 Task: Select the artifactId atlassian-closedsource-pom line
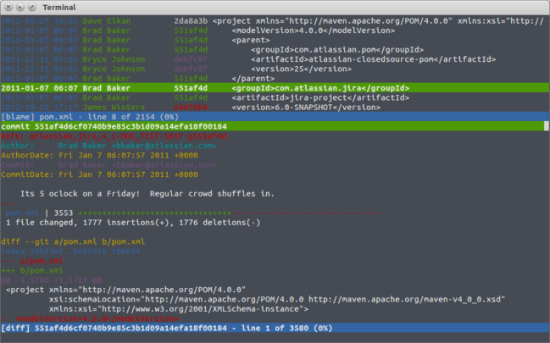(275, 59)
